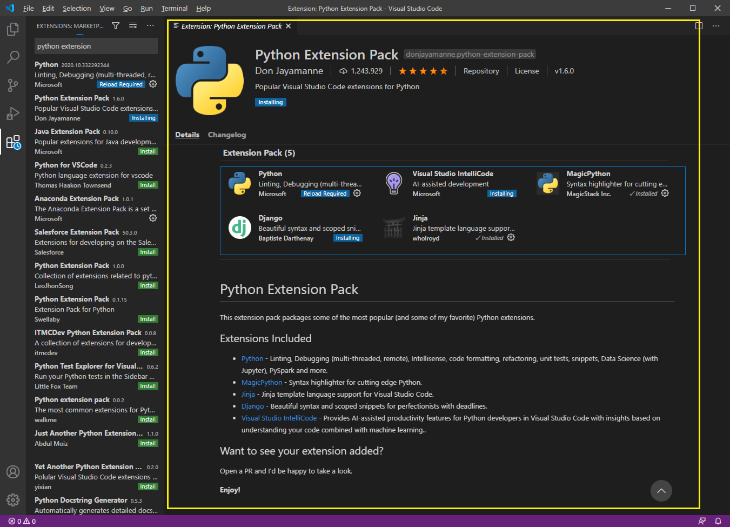Install ITMCDev Python Extension Pack
Screen dimensions: 730x527
[x=148, y=352]
